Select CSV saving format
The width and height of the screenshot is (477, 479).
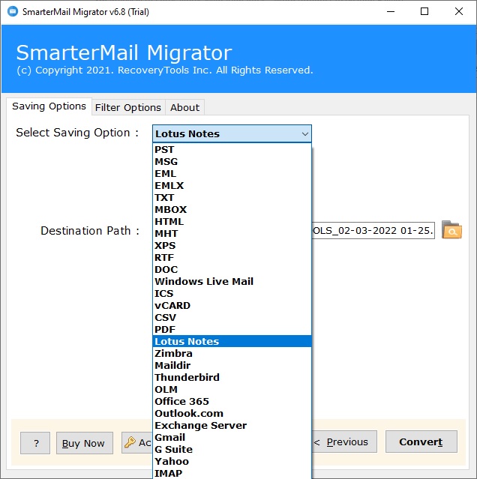[232, 317]
